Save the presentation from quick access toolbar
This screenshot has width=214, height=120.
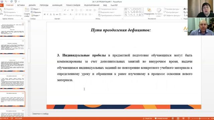pyautogui.click(x=2, y=1)
